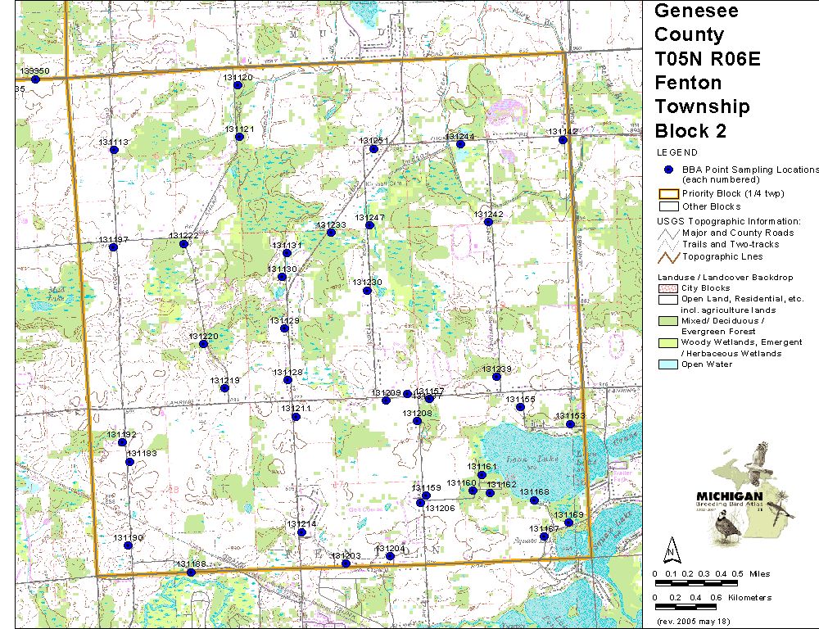
Task: Click sampling location 131190
Action: click(127, 546)
